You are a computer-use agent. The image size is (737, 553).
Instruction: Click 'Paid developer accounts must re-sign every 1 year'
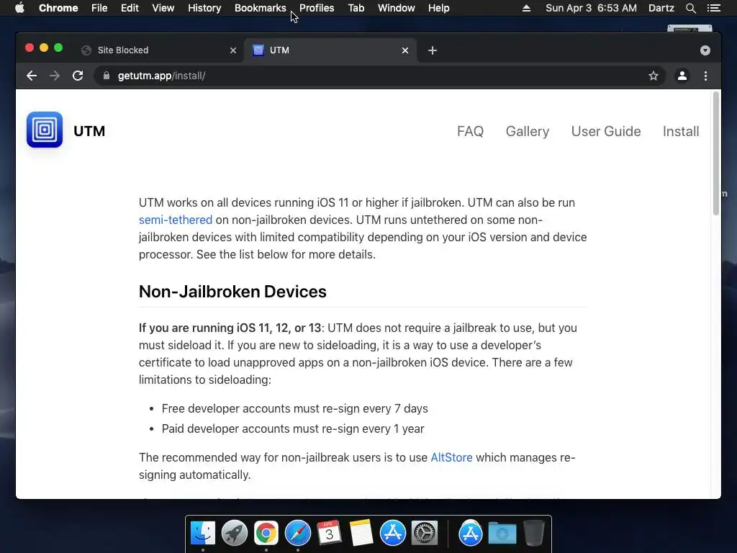pos(293,429)
